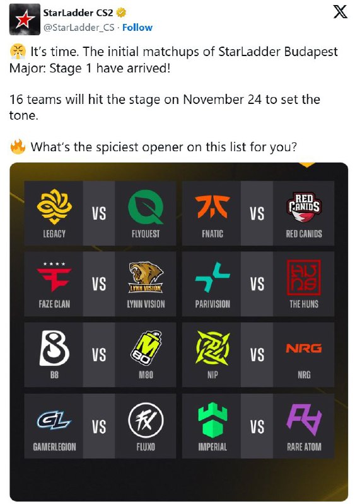This screenshot has width=355, height=504.
Task: Click the Fnatic orange logo
Action: tap(212, 206)
